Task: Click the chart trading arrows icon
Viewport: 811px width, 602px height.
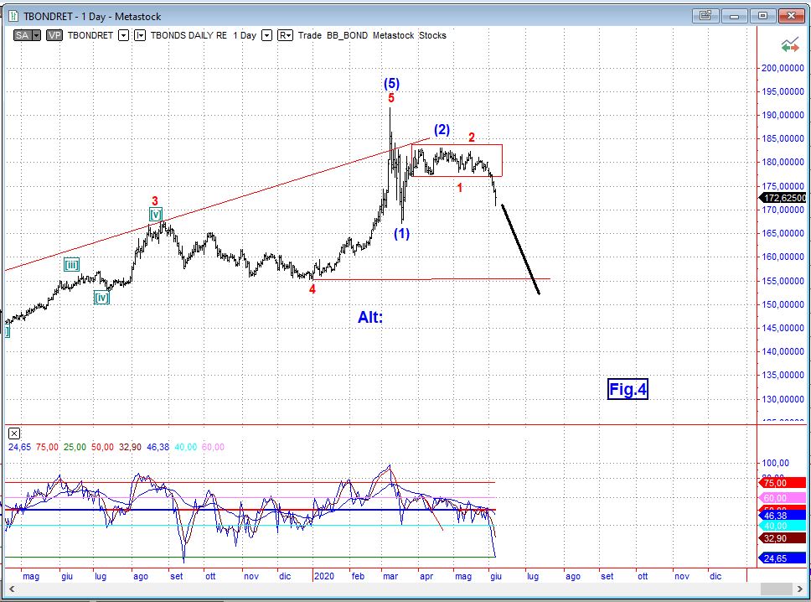Action: coord(788,44)
